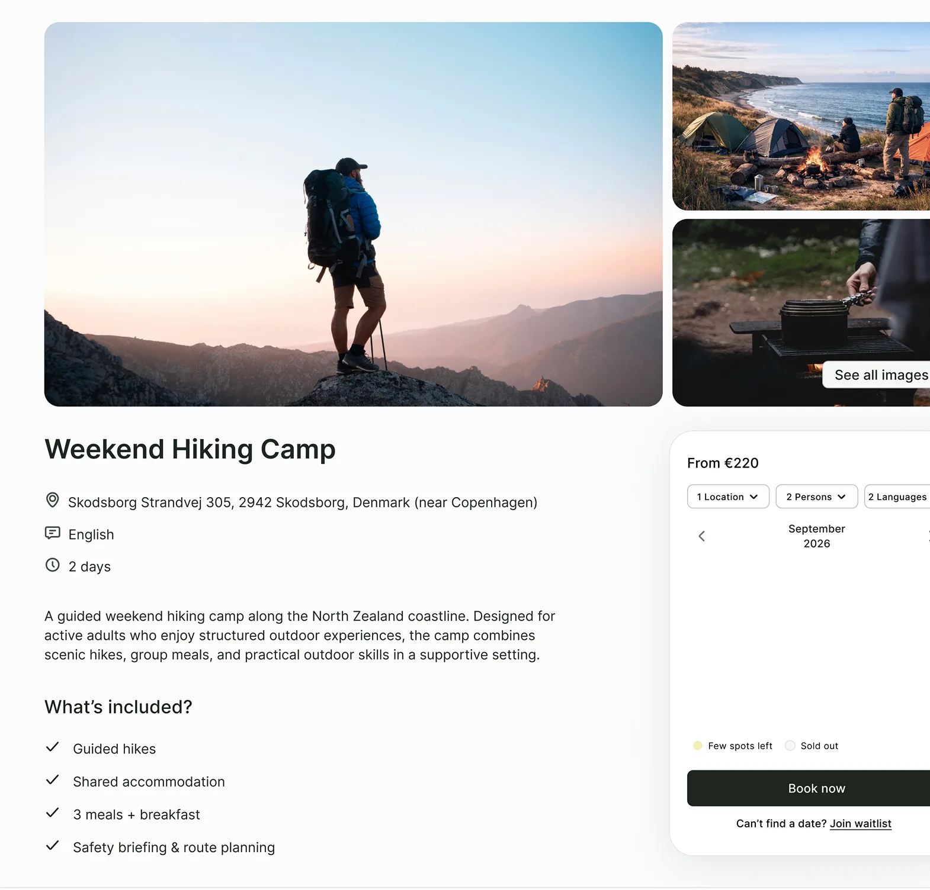Expand the 2 Persons selector
This screenshot has height=890, width=930.
[816, 496]
